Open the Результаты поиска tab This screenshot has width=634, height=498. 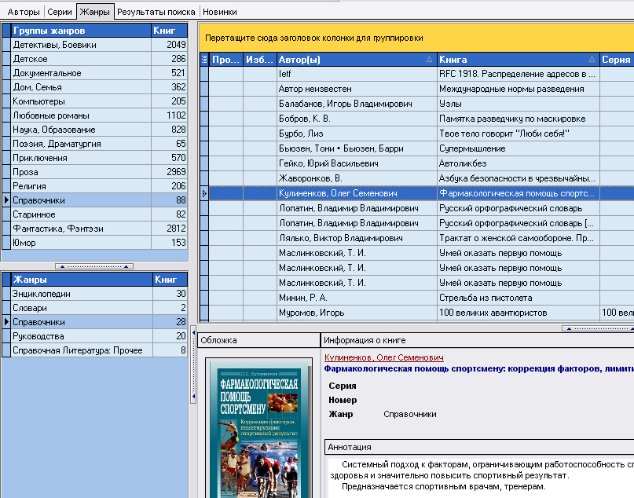pyautogui.click(x=156, y=12)
